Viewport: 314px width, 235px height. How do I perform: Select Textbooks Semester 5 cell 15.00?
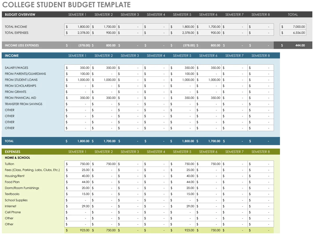[x=182, y=194]
